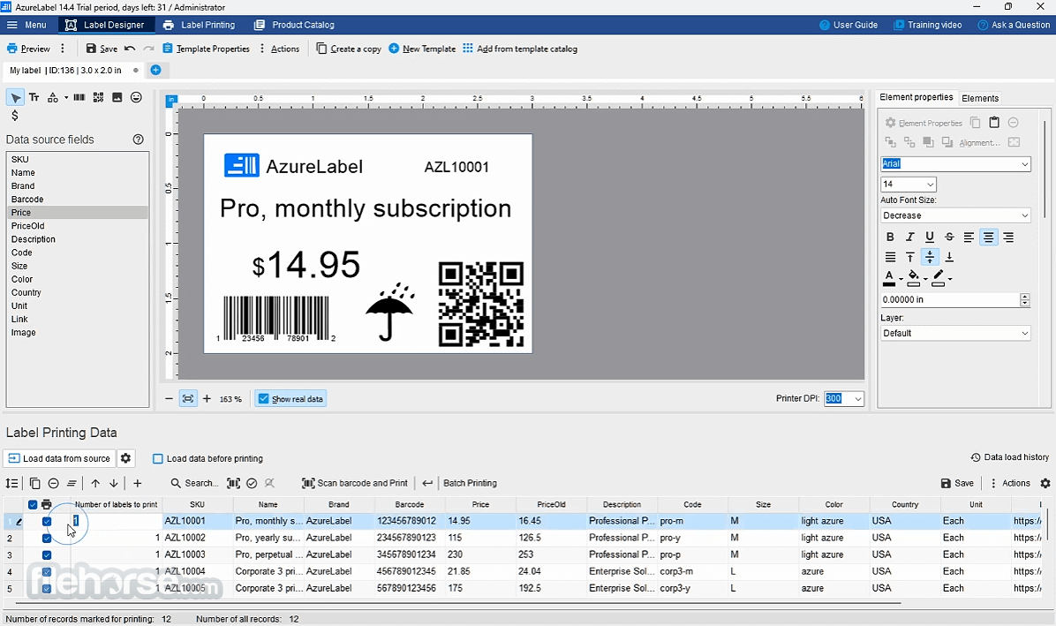The height and width of the screenshot is (626, 1056).
Task: Open Preview extra options (three dots)
Action: pos(63,49)
